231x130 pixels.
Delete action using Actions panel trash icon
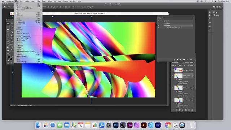point(191,59)
